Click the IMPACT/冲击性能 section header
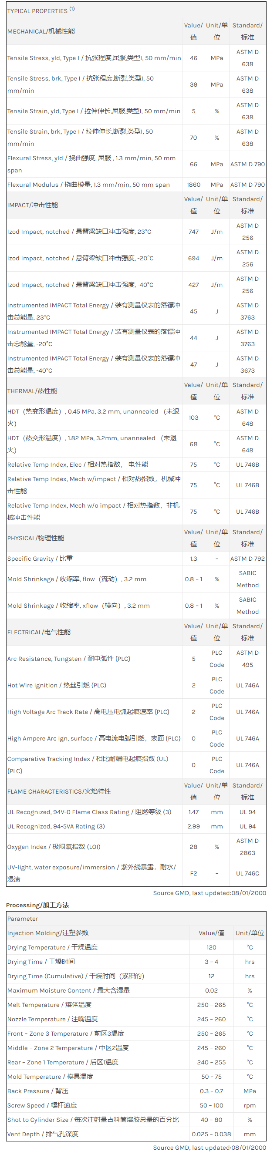Viewport: 267px width, 1158px height. tap(33, 205)
